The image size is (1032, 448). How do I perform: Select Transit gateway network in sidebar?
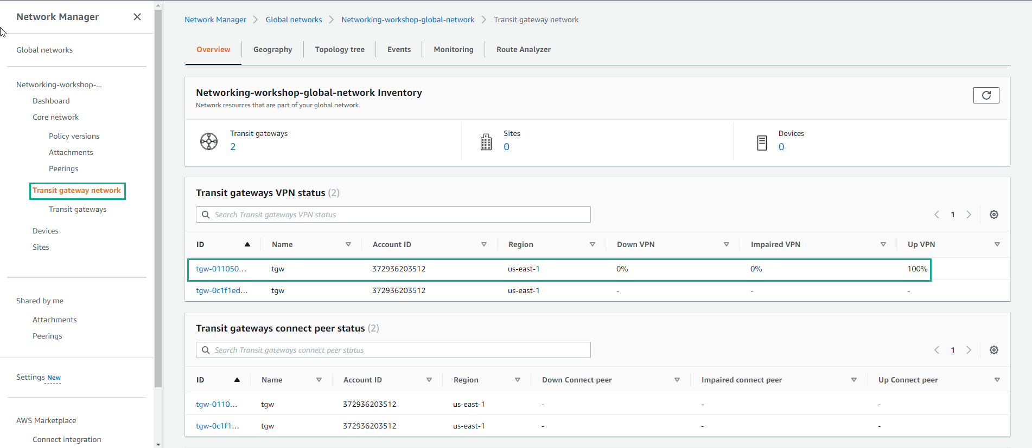click(x=77, y=190)
